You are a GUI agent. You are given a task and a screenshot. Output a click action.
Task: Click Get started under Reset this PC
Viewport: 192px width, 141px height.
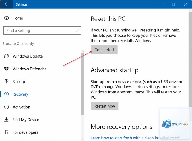(x=104, y=49)
